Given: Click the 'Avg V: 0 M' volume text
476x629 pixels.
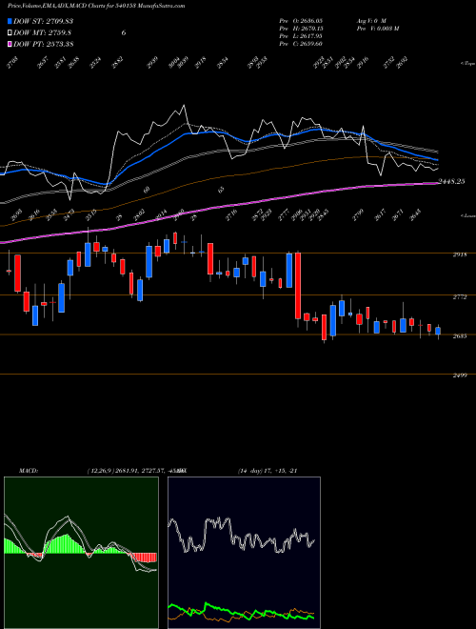Looking at the screenshot, I should click(371, 20).
